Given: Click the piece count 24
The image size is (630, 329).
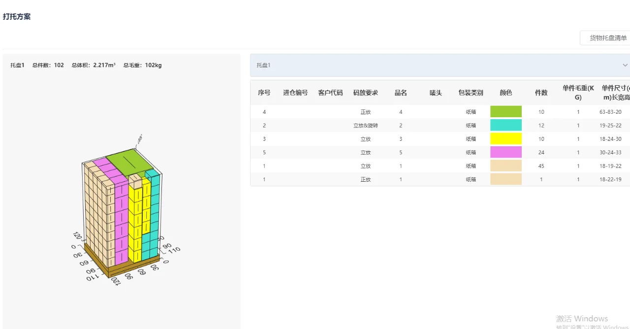Looking at the screenshot, I should click(x=541, y=153).
